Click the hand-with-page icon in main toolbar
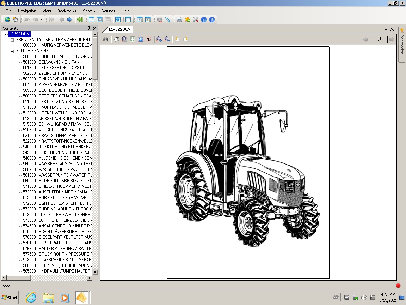 pyautogui.click(x=16, y=19)
